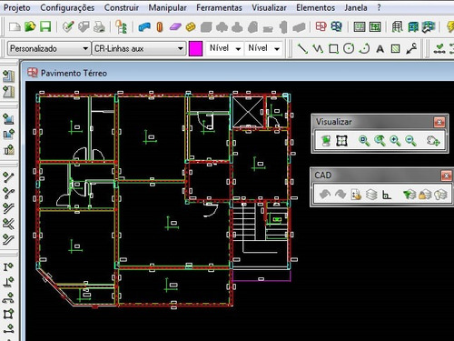
Task: Open the CR-Linhas aux layer dropdown
Action: click(x=139, y=48)
